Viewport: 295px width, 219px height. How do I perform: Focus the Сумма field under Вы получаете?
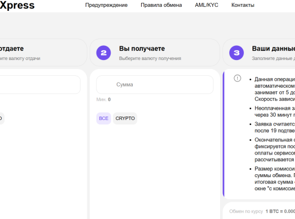(155, 85)
